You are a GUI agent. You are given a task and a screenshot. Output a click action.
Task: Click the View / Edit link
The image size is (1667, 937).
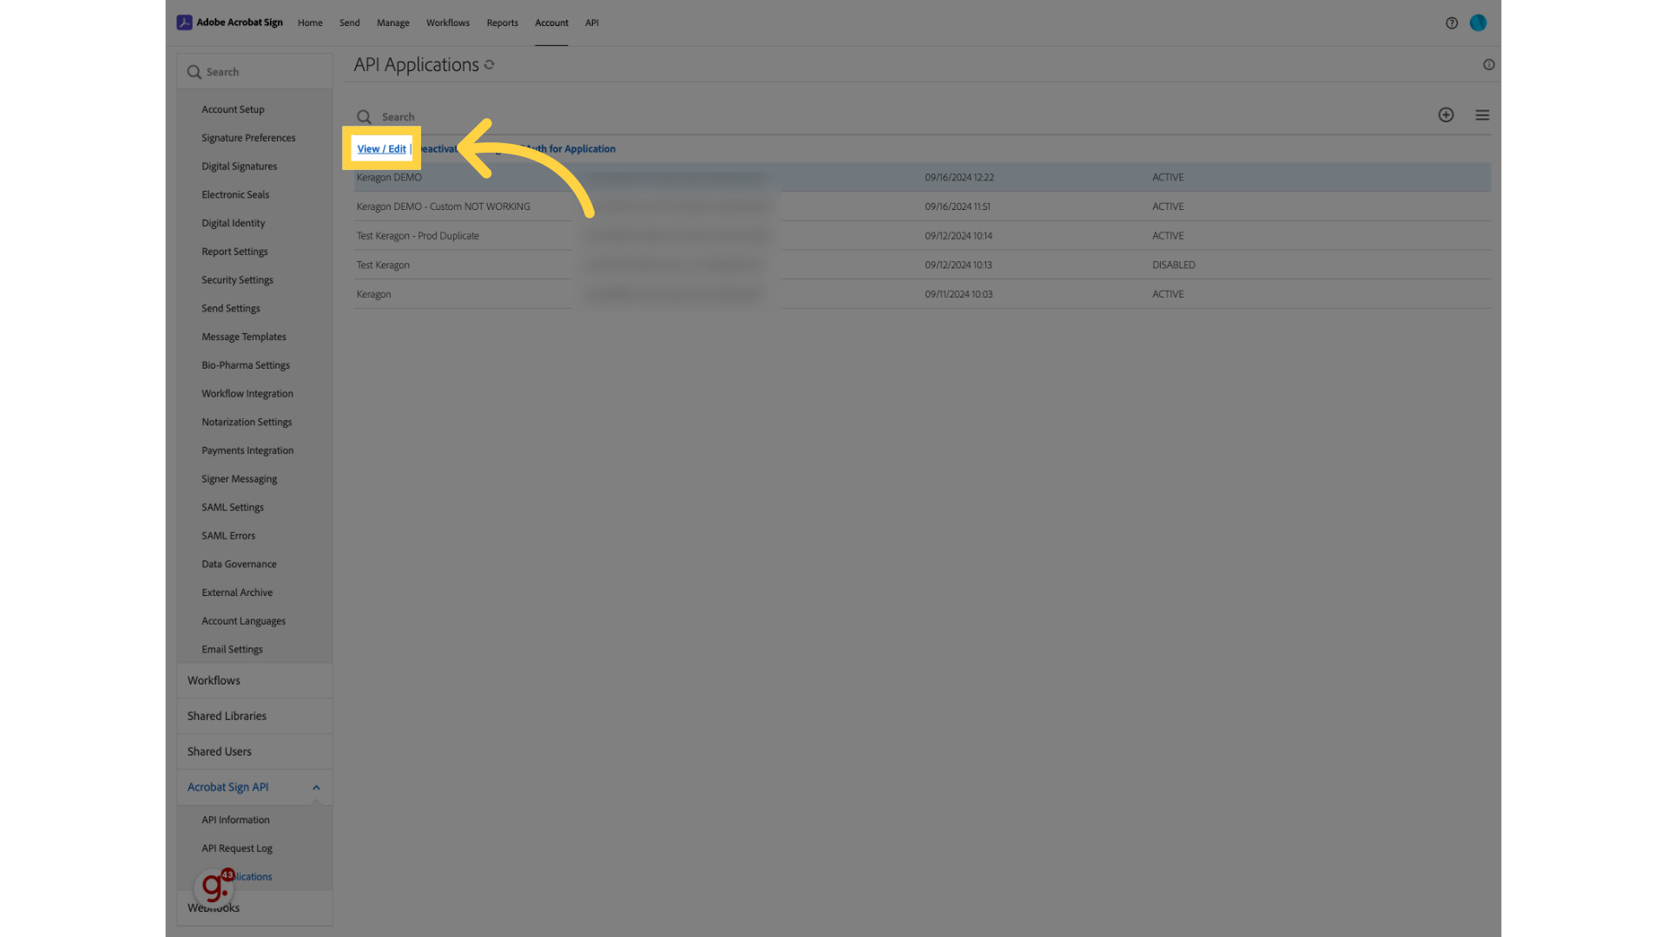pyautogui.click(x=382, y=149)
